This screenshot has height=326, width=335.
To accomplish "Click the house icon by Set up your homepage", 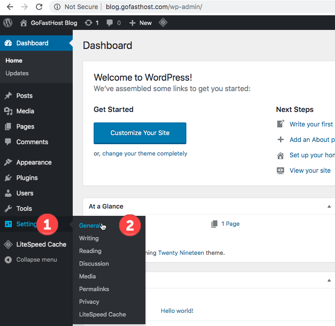I will click(x=280, y=156).
